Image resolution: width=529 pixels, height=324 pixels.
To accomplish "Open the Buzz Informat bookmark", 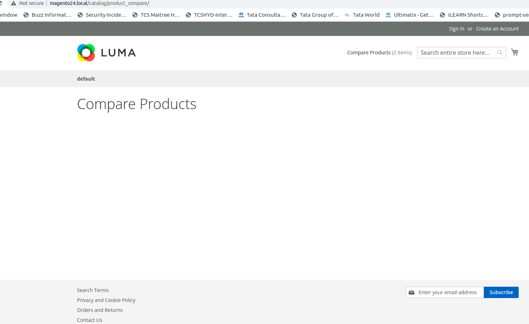I will 47,15.
